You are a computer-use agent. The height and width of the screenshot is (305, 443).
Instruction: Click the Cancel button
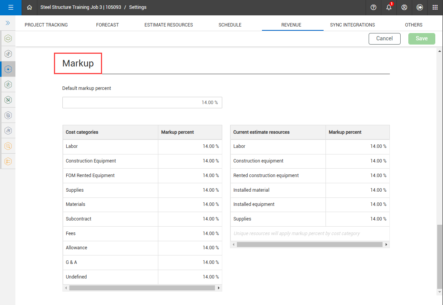[x=384, y=38]
